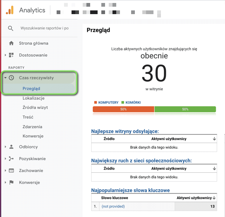Click the active users count 30
This screenshot has height=217, width=225.
point(154,73)
